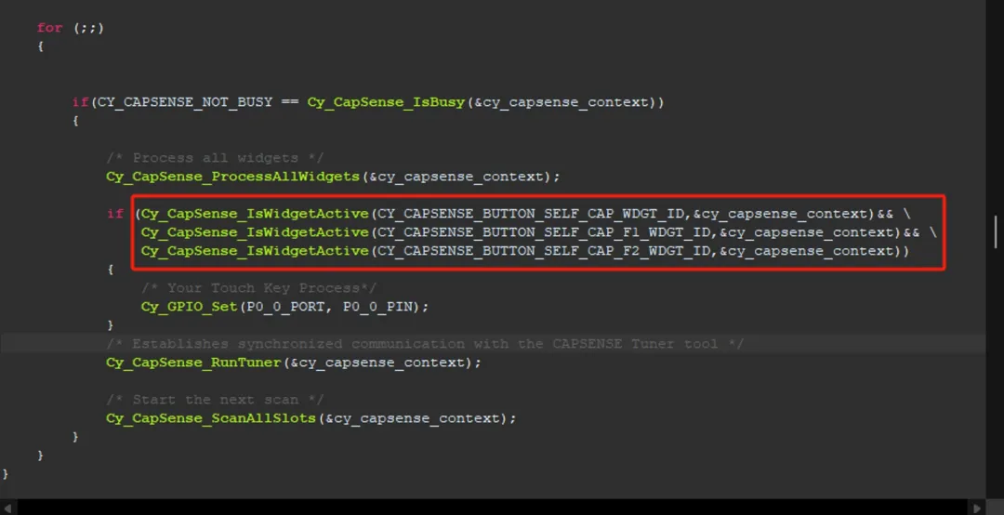Image resolution: width=1004 pixels, height=515 pixels.
Task: Click the if keyword before the red box
Action: 114,213
